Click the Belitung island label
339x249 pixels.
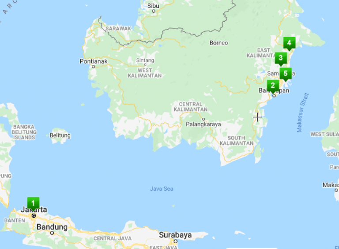[60, 136]
